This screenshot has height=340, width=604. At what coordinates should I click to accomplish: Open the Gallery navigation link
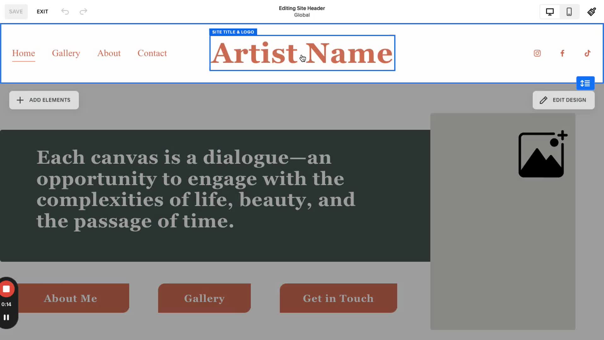66,53
